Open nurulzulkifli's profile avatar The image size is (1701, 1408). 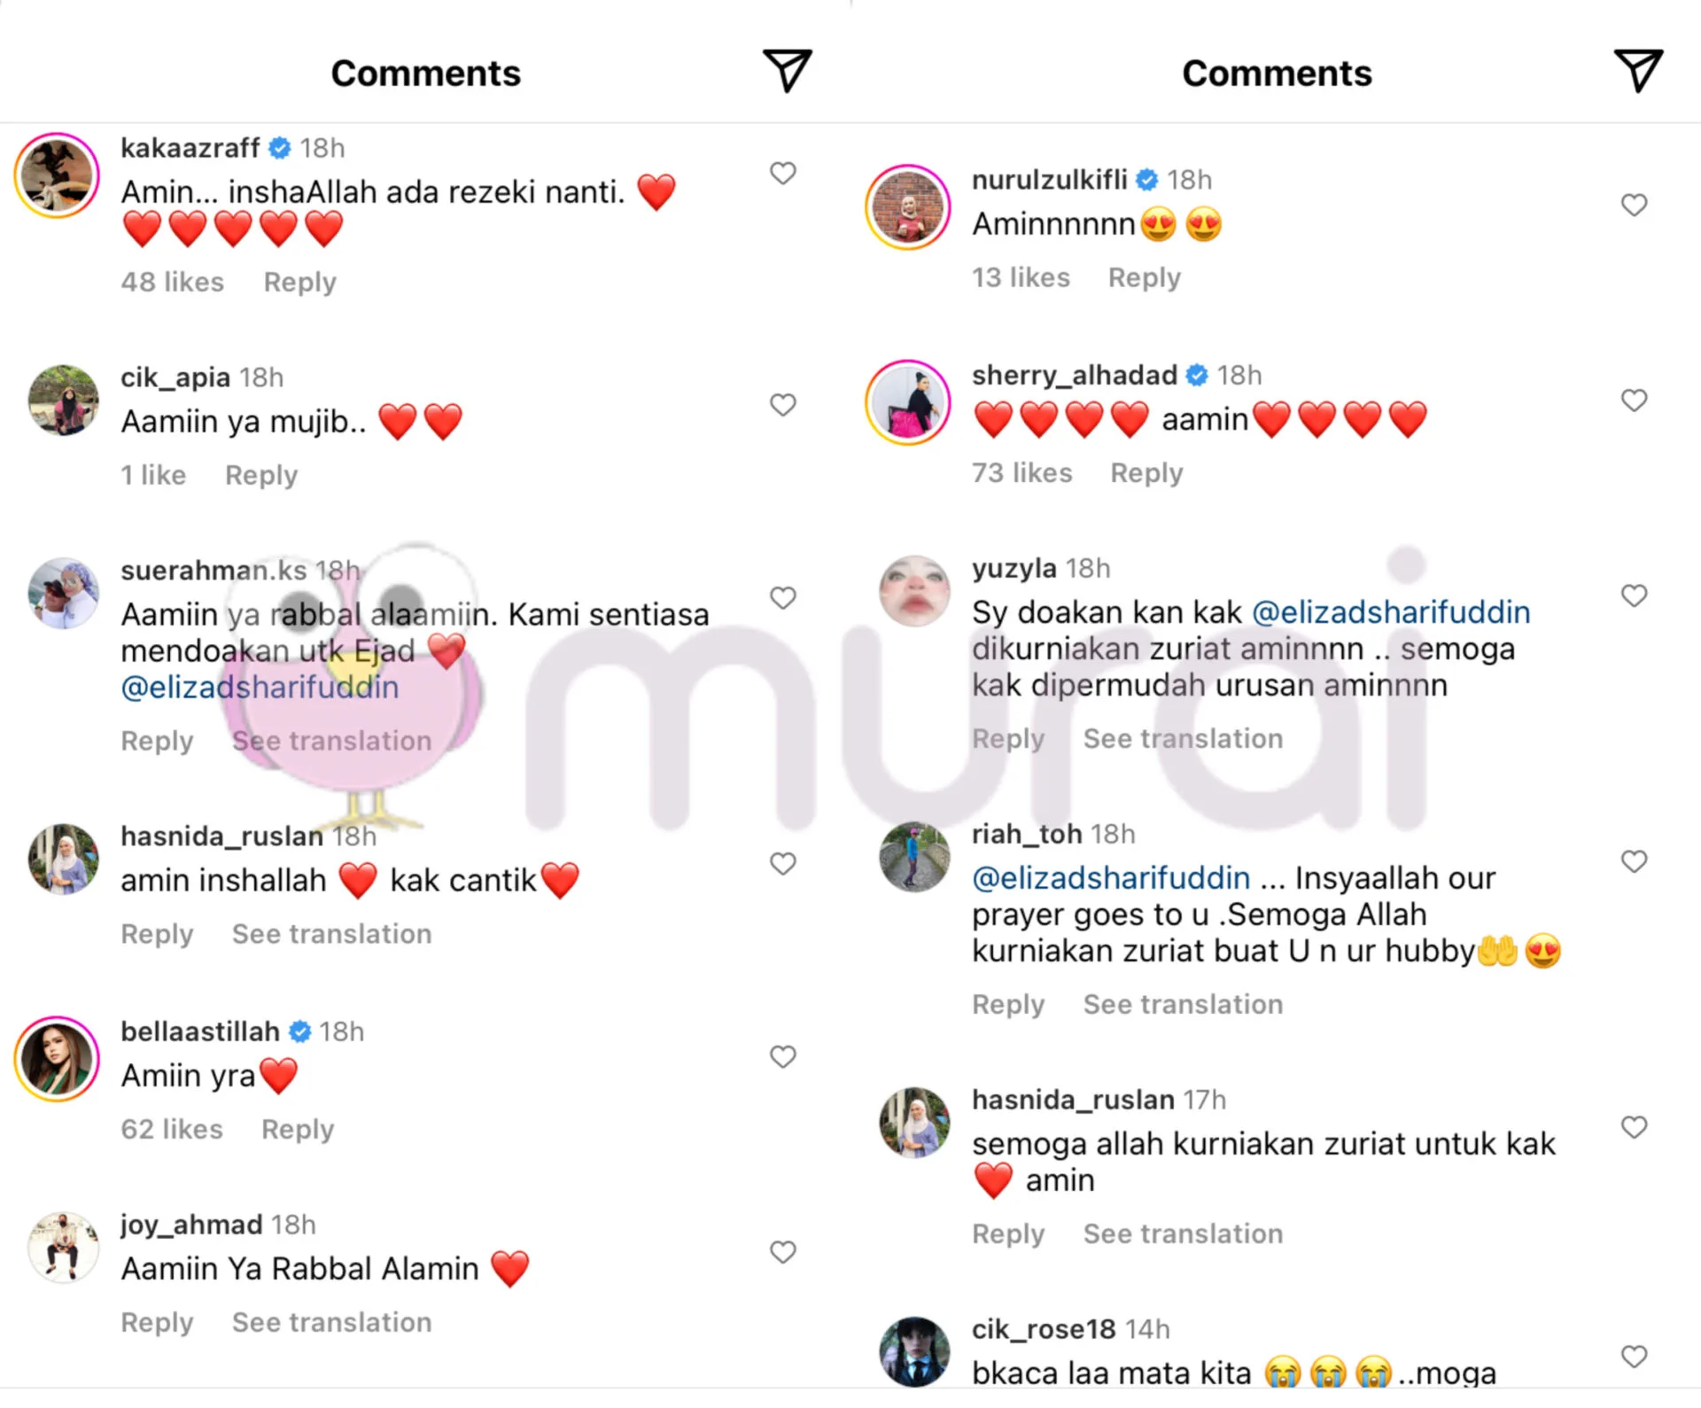[908, 206]
